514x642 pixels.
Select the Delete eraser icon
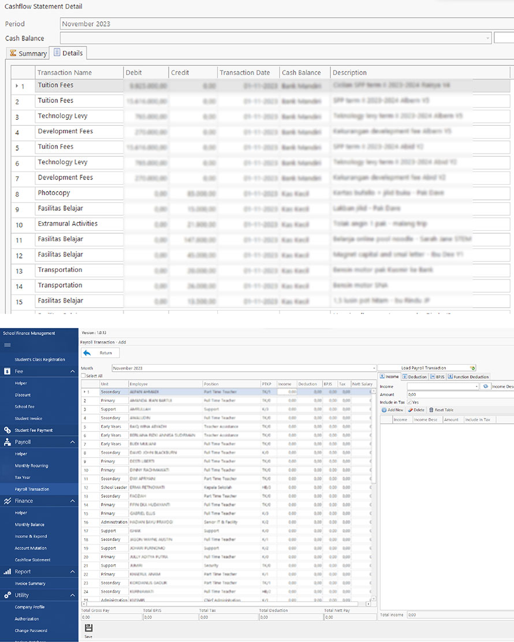411,410
